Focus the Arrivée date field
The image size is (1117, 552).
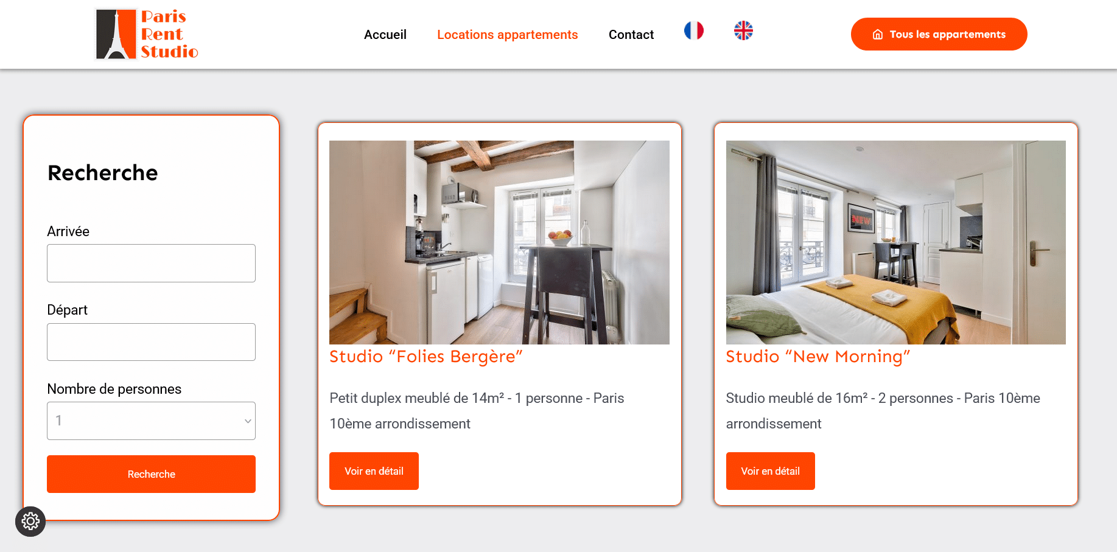[151, 263]
